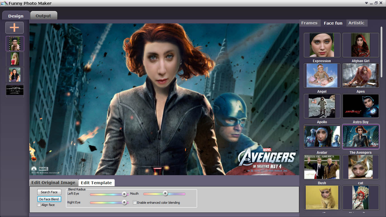Switch to the Artistic tab
Viewport: 386px width, 217px height.
point(356,23)
